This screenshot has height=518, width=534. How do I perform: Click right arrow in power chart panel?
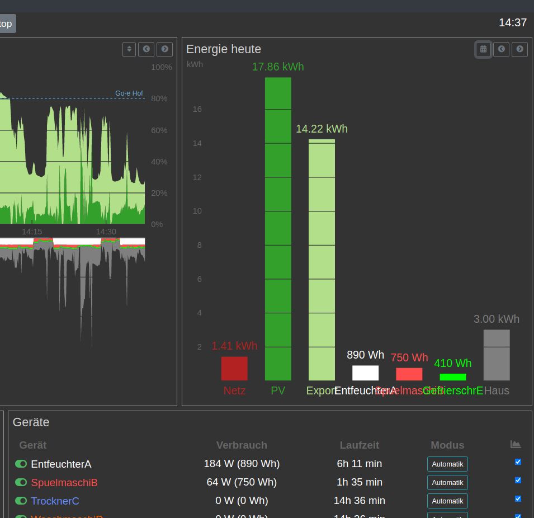coord(164,49)
